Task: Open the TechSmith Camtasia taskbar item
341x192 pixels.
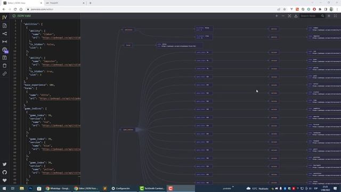Action: pyautogui.click(x=152, y=188)
